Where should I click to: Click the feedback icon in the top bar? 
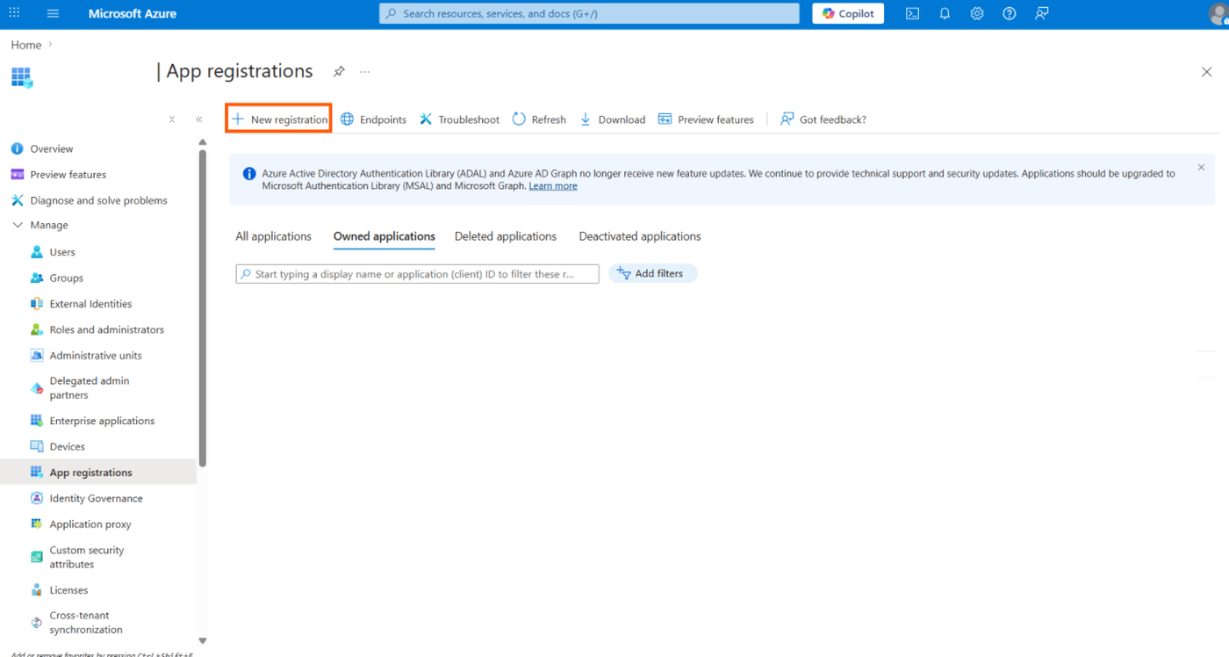(1042, 14)
